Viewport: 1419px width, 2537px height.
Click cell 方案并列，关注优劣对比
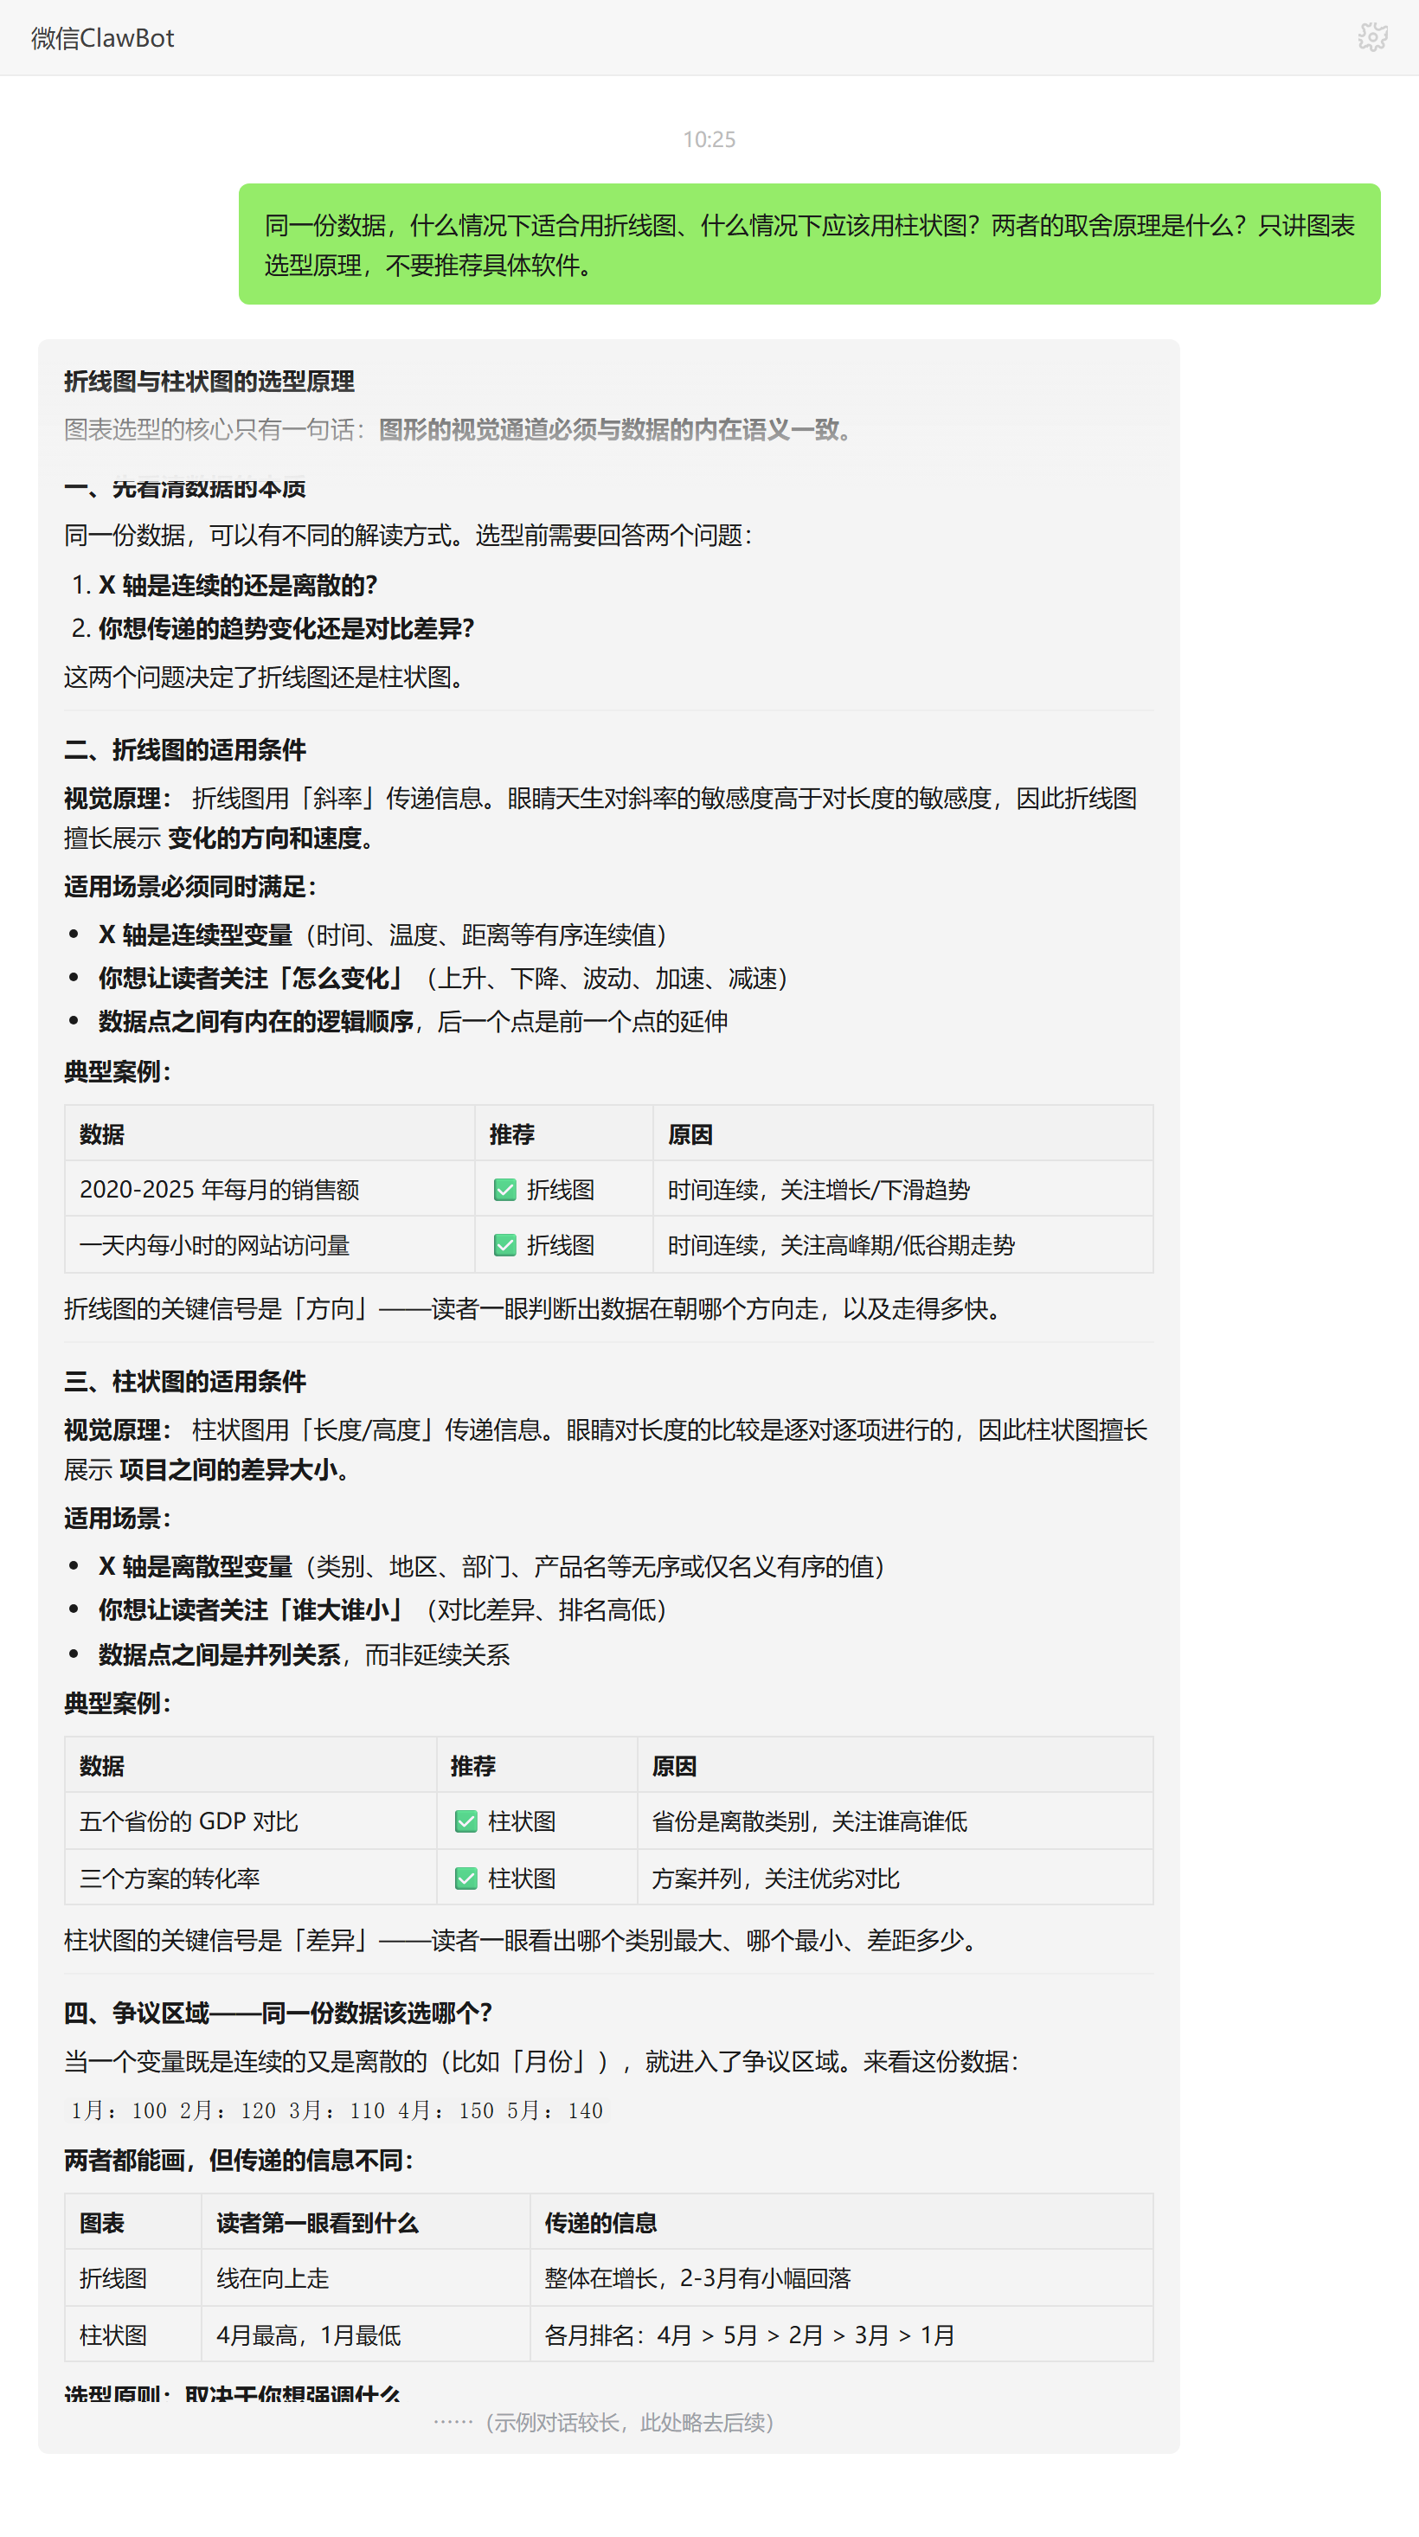894,1879
